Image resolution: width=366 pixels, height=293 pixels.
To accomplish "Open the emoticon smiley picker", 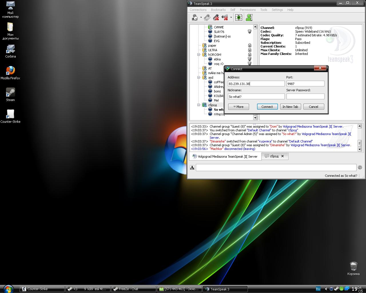I will [360, 167].
